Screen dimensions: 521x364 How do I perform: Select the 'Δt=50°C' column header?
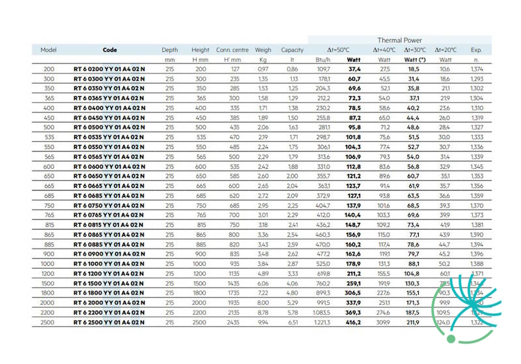(338, 50)
